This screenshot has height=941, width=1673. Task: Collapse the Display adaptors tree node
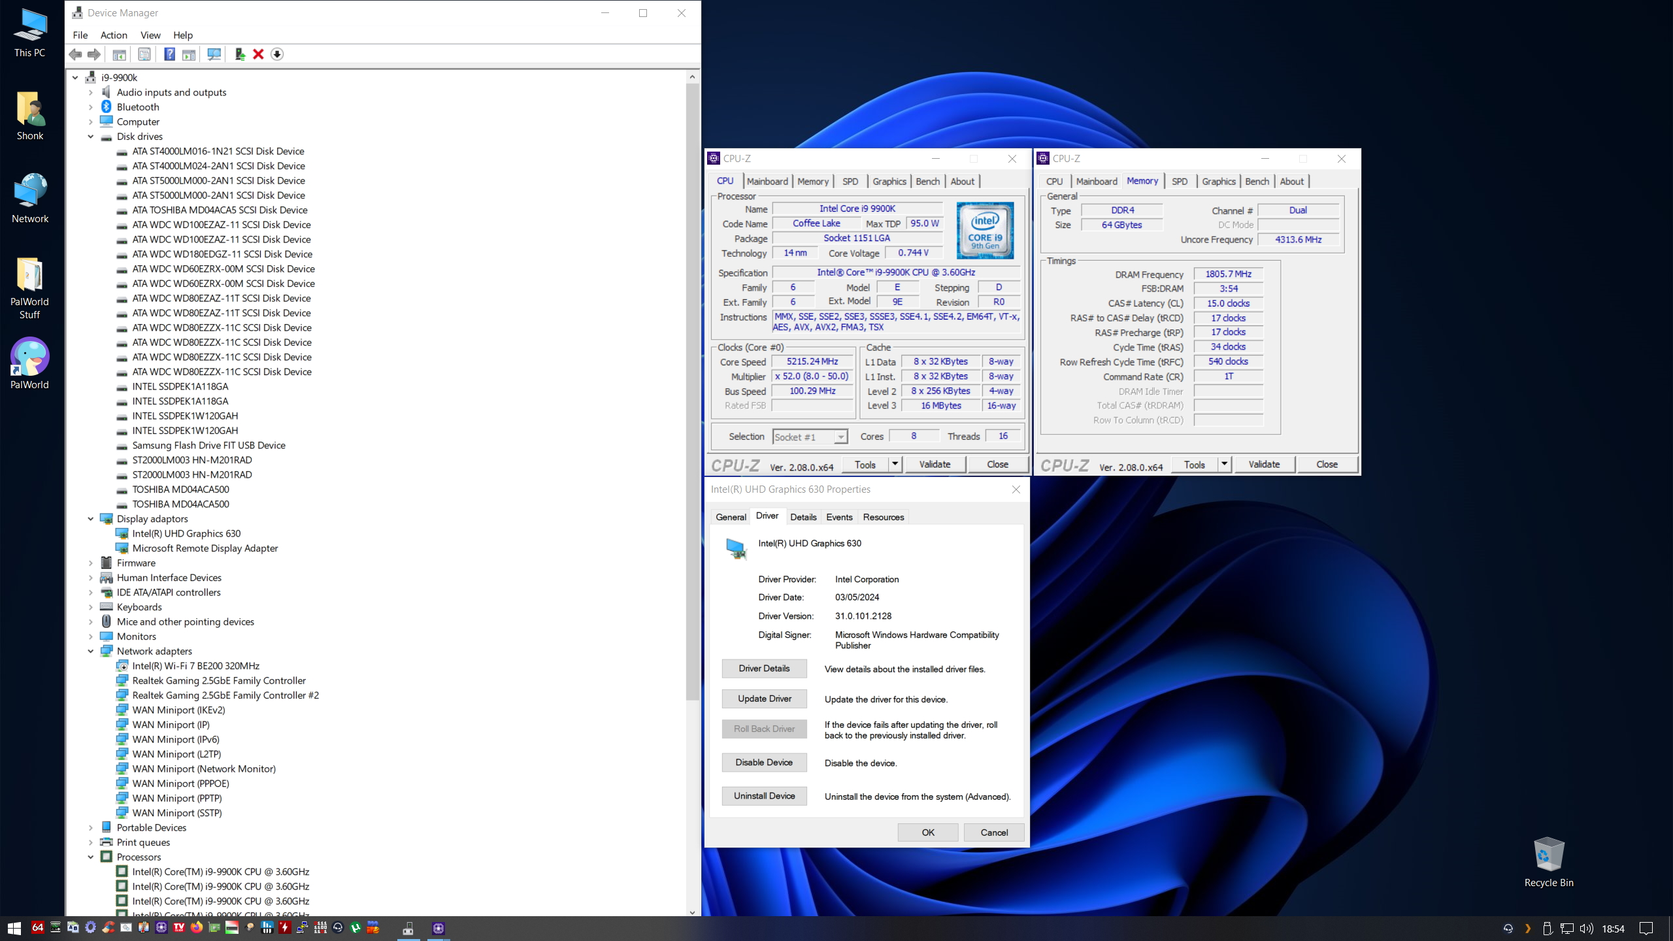point(91,519)
